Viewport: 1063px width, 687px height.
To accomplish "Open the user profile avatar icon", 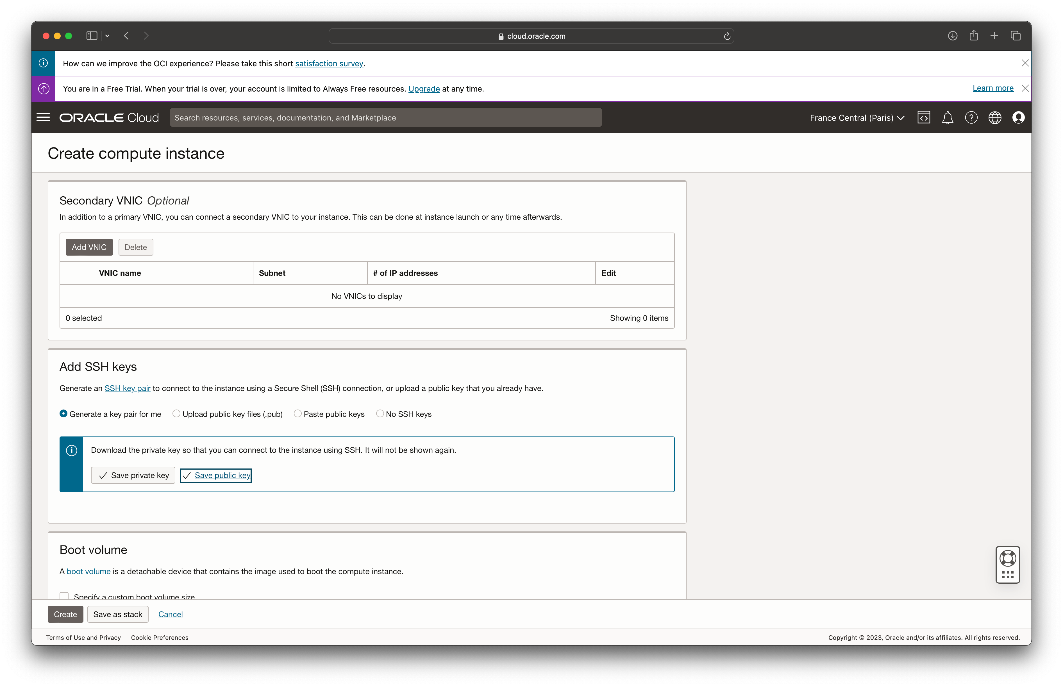I will coord(1018,117).
